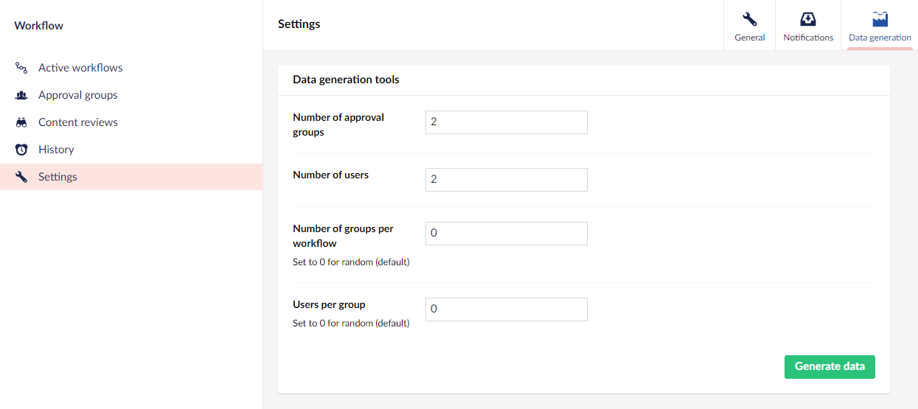The height and width of the screenshot is (409, 918).
Task: Click the Generate data button
Action: click(x=830, y=366)
